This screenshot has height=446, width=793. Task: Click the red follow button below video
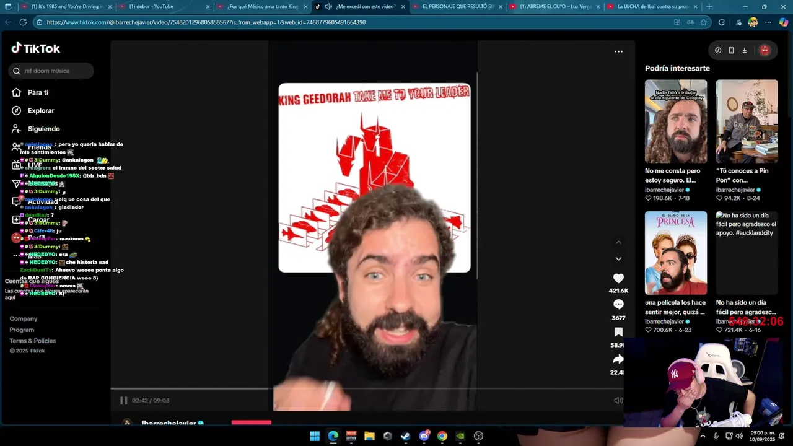click(252, 423)
